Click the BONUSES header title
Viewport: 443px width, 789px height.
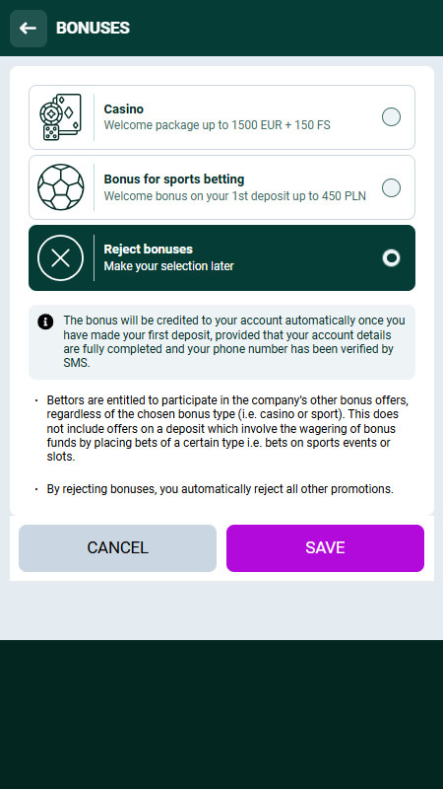point(93,29)
